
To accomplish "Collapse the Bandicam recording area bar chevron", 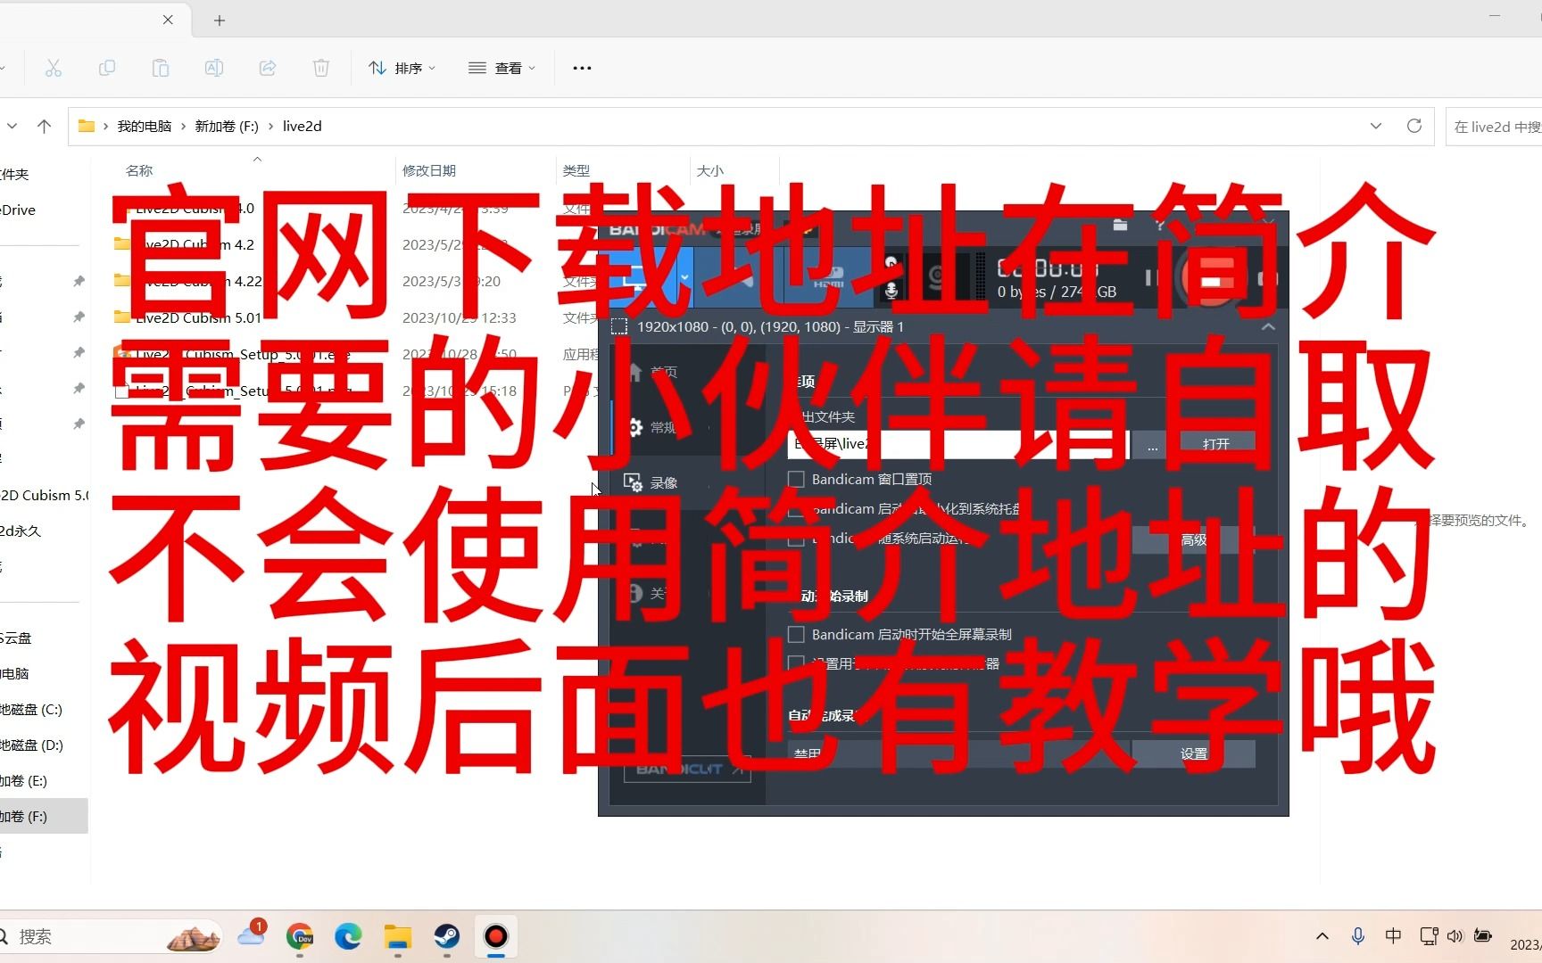I will pos(1268,327).
